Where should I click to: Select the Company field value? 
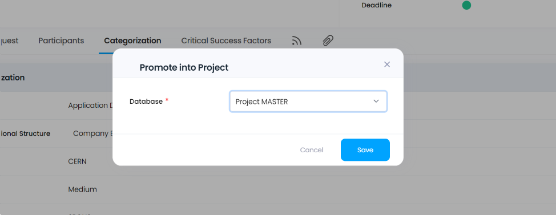pos(93,133)
